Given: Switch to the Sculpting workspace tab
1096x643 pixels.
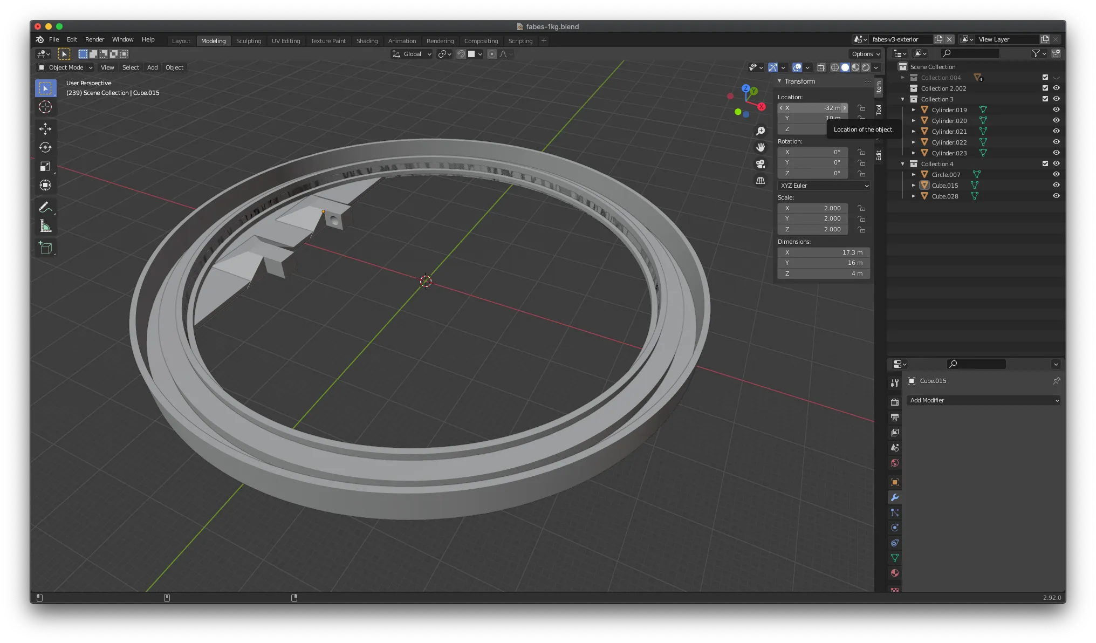Looking at the screenshot, I should 249,41.
